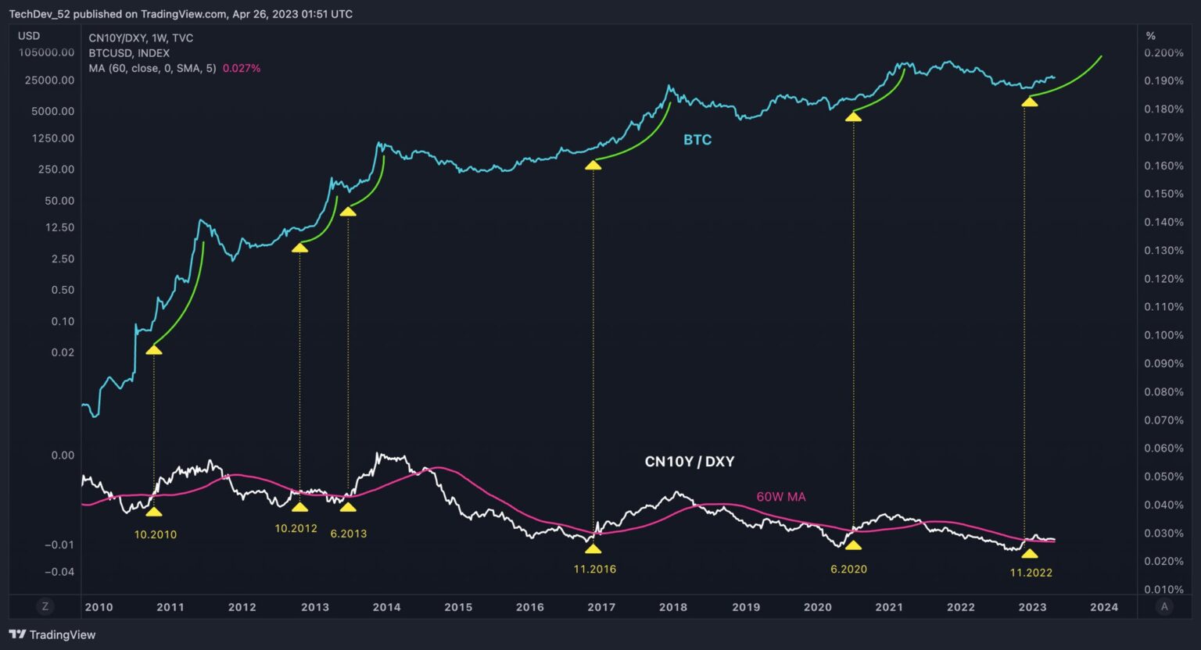The height and width of the screenshot is (650, 1201).
Task: Click the 2024 mark on the time axis
Action: [x=1104, y=607]
